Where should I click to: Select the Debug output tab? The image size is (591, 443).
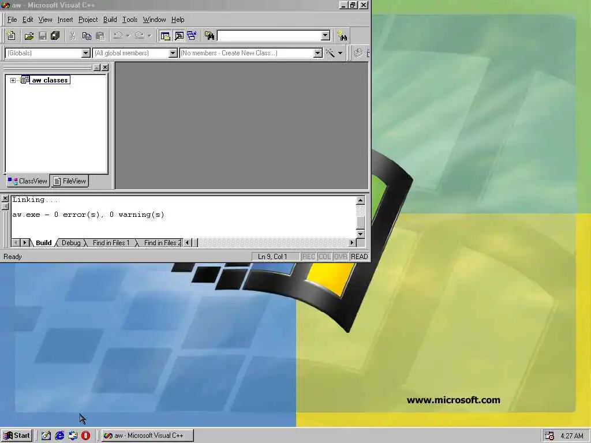point(71,243)
